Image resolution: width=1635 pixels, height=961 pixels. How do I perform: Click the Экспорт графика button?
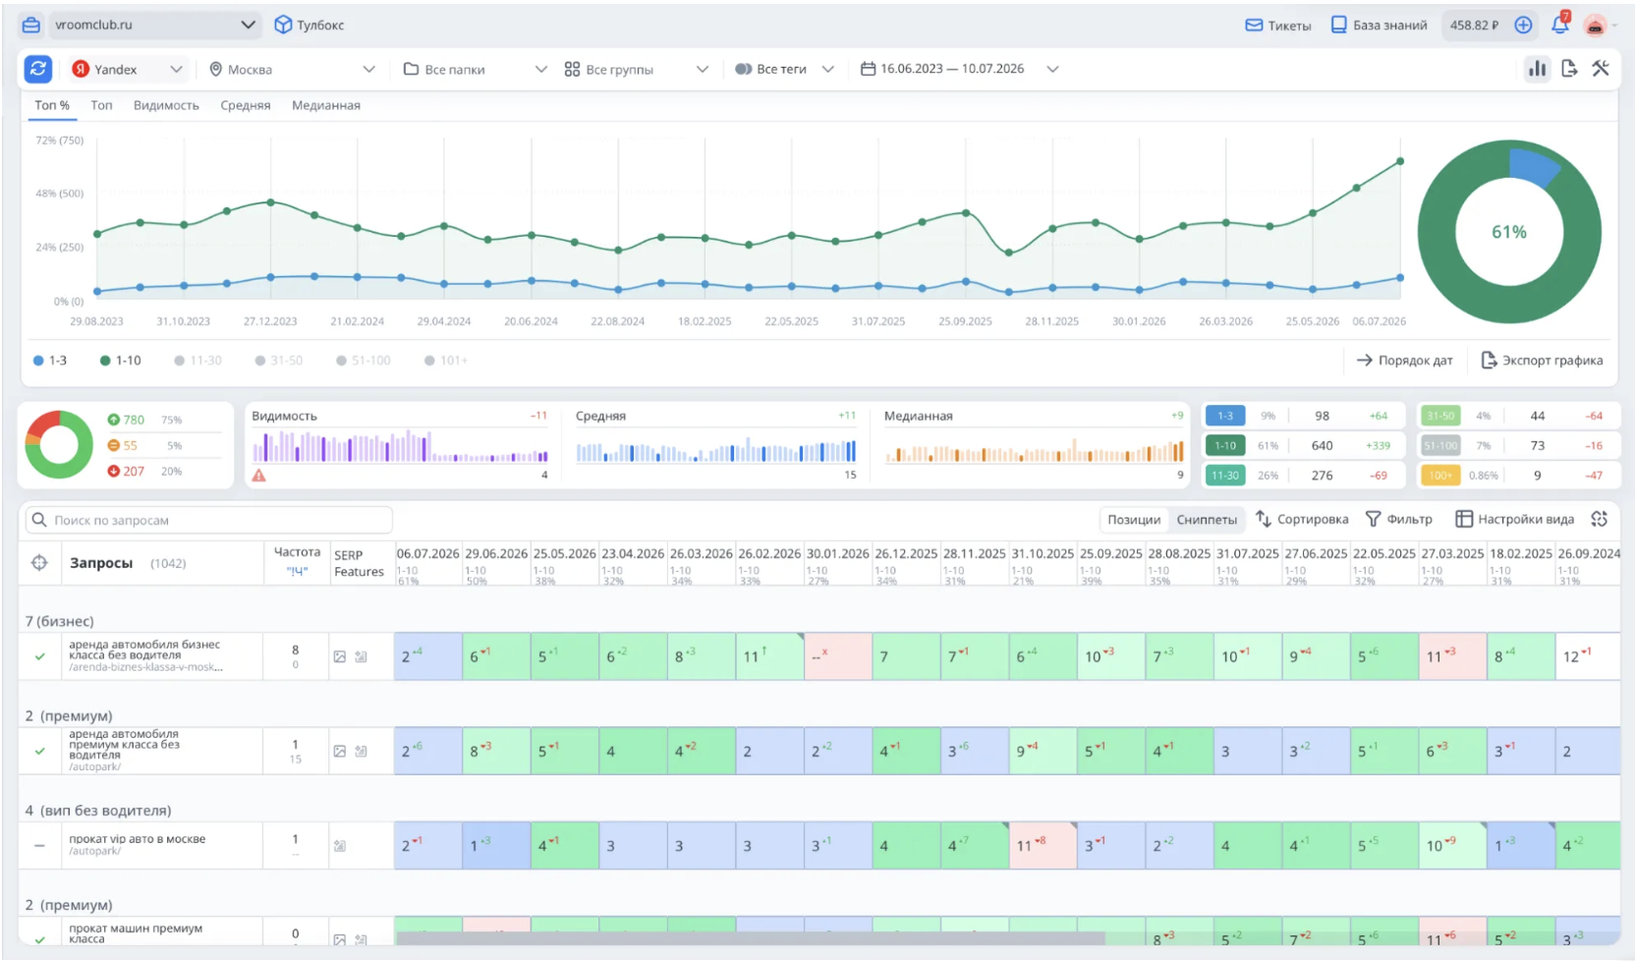[1542, 361]
